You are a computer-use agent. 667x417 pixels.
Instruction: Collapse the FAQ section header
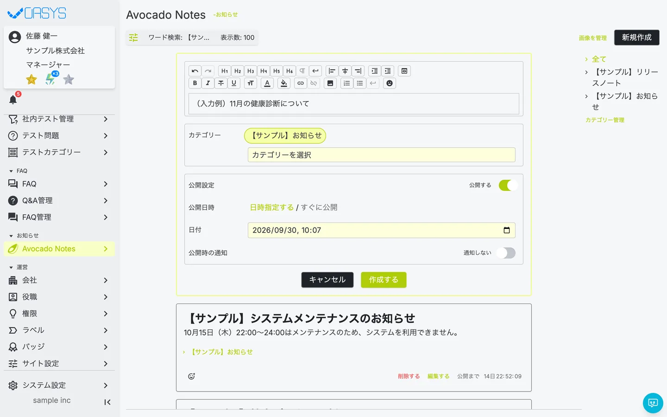click(19, 171)
